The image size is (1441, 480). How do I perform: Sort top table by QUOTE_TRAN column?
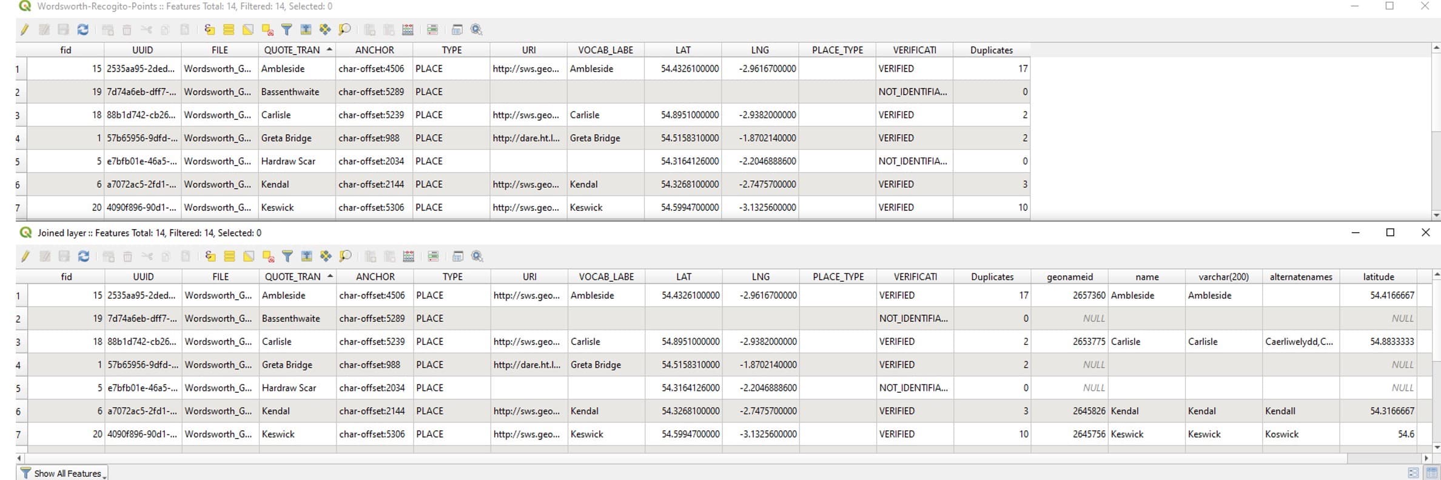292,50
